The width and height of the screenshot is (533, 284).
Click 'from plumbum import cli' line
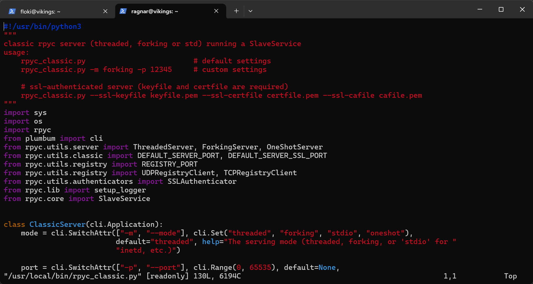[x=53, y=138]
